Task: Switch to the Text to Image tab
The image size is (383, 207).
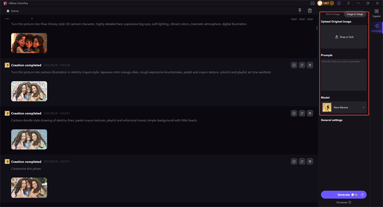Action: [x=333, y=14]
